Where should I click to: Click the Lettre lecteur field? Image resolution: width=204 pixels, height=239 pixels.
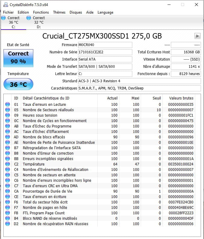click(105, 74)
